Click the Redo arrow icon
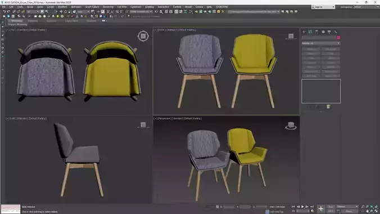The image size is (380, 214). (8, 11)
